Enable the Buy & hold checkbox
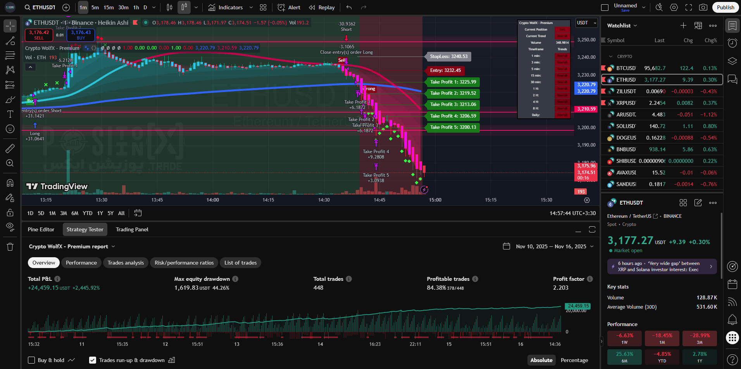 pyautogui.click(x=32, y=360)
